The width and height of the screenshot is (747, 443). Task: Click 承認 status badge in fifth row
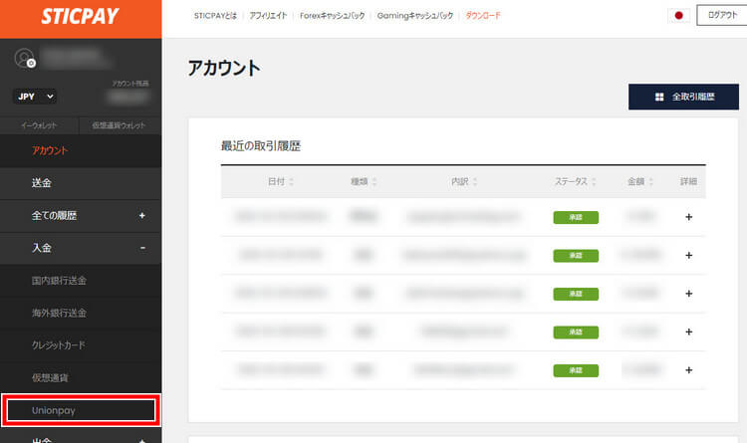click(x=576, y=370)
